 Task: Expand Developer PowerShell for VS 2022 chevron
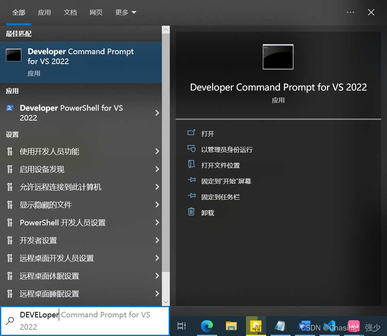(x=157, y=113)
